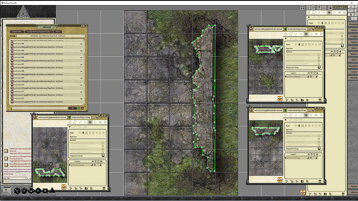The width and height of the screenshot is (358, 201).
Task: Toggle Magnetic Snap in evil ruins 011 panel
Action: coord(103,156)
